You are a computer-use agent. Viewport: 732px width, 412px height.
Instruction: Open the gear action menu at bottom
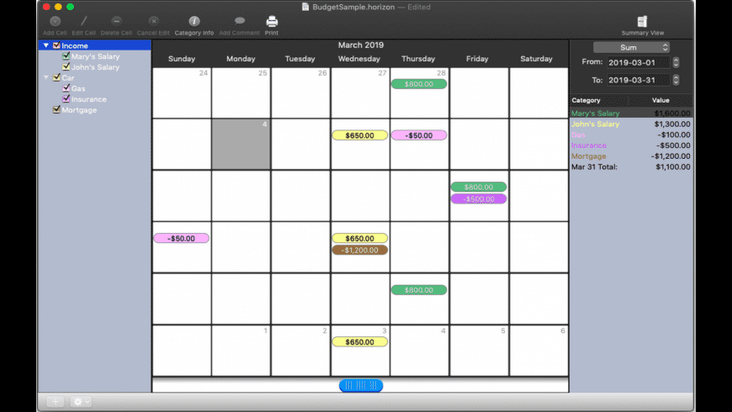click(x=81, y=402)
